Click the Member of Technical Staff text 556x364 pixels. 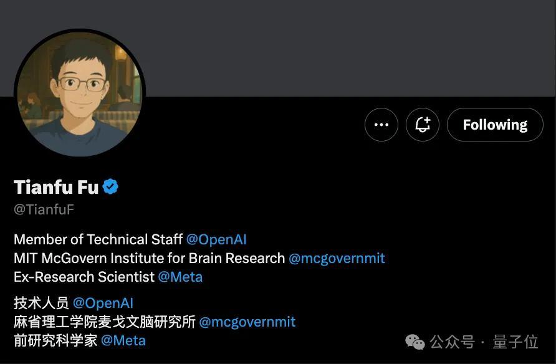(98, 239)
